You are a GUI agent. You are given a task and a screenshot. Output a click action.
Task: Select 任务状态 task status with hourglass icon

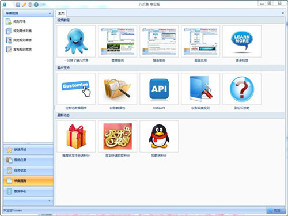(28, 170)
